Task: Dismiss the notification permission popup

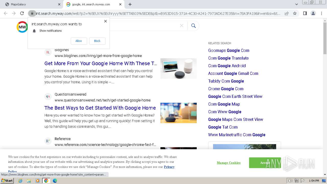Action: 105,21
